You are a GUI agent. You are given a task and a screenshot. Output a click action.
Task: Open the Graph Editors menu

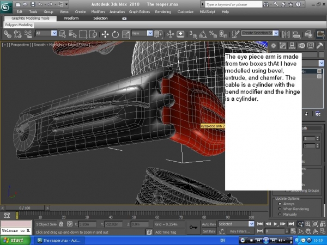(140, 12)
